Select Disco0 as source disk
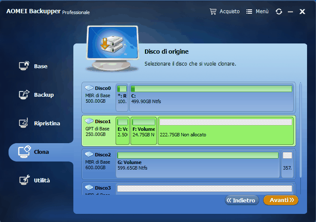 click(188, 98)
